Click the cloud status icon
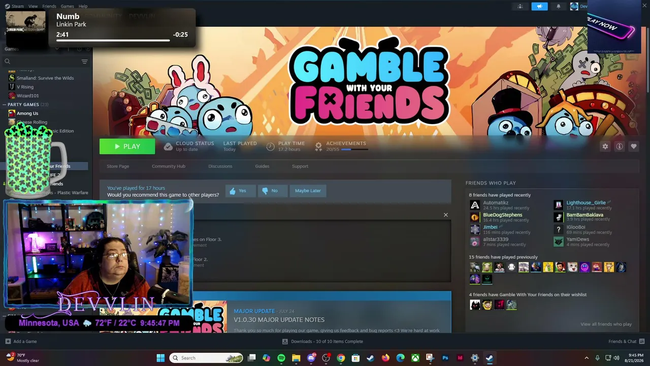The image size is (650, 366). pos(168,146)
